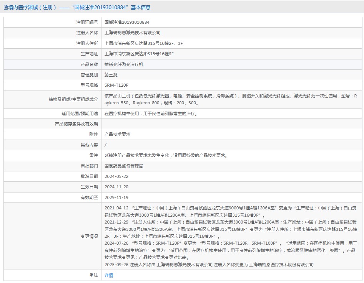This screenshot has height=283, width=364.
Task: Select registration number 国械注准20193010884 in the table
Action: 127,23
